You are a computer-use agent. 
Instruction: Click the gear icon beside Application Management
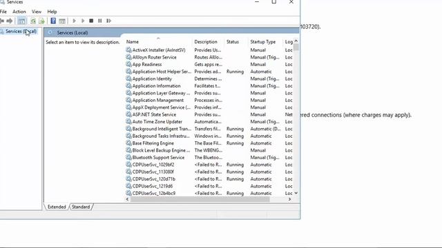[128, 100]
